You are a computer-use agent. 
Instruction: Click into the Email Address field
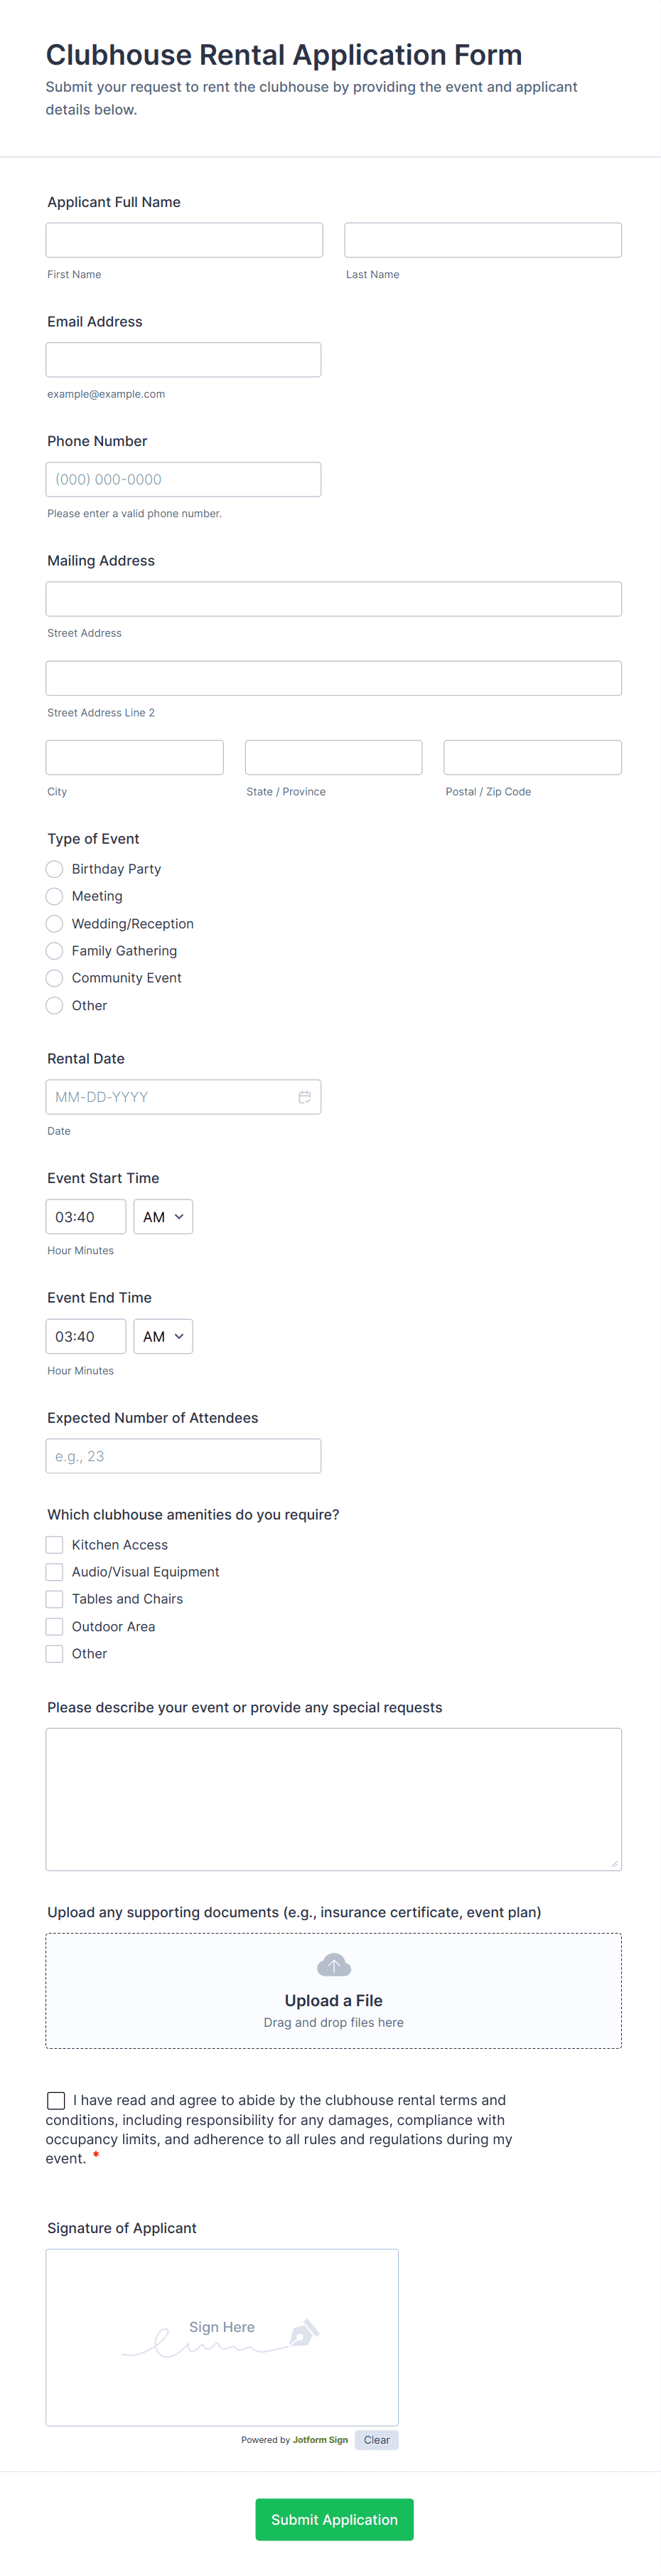[183, 360]
